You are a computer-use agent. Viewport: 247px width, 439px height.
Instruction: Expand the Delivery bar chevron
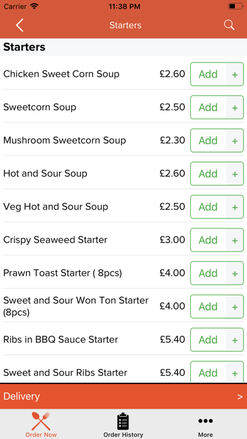point(239,397)
